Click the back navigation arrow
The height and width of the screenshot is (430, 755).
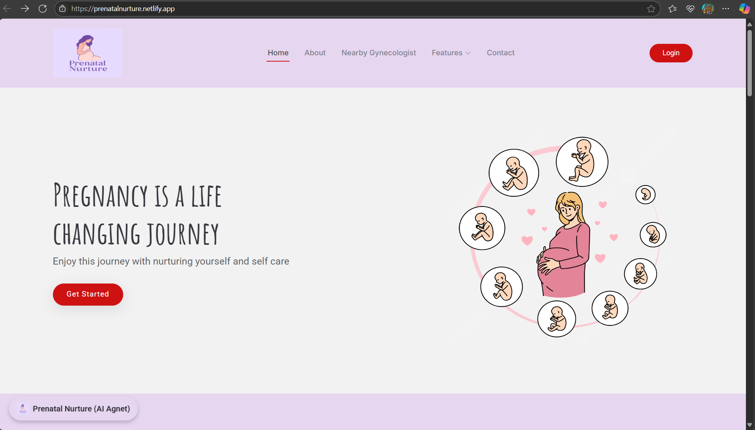[7, 8]
